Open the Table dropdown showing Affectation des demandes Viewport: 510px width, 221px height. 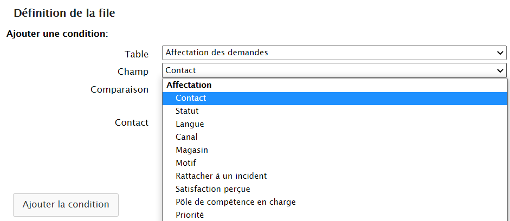tap(331, 53)
